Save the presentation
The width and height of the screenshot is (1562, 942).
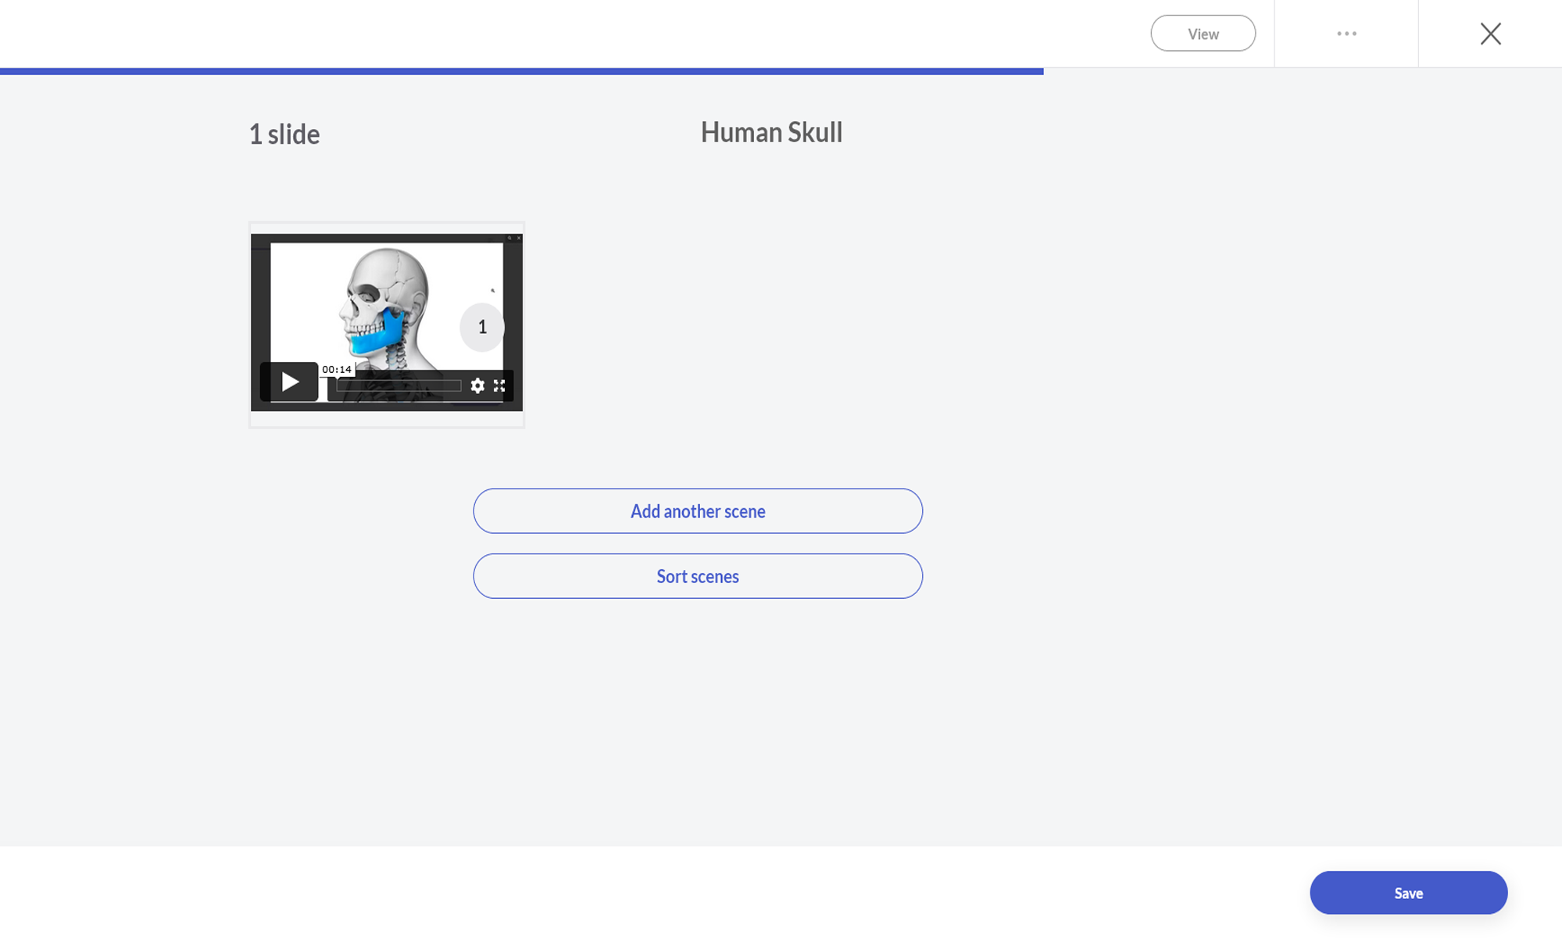pyautogui.click(x=1408, y=893)
